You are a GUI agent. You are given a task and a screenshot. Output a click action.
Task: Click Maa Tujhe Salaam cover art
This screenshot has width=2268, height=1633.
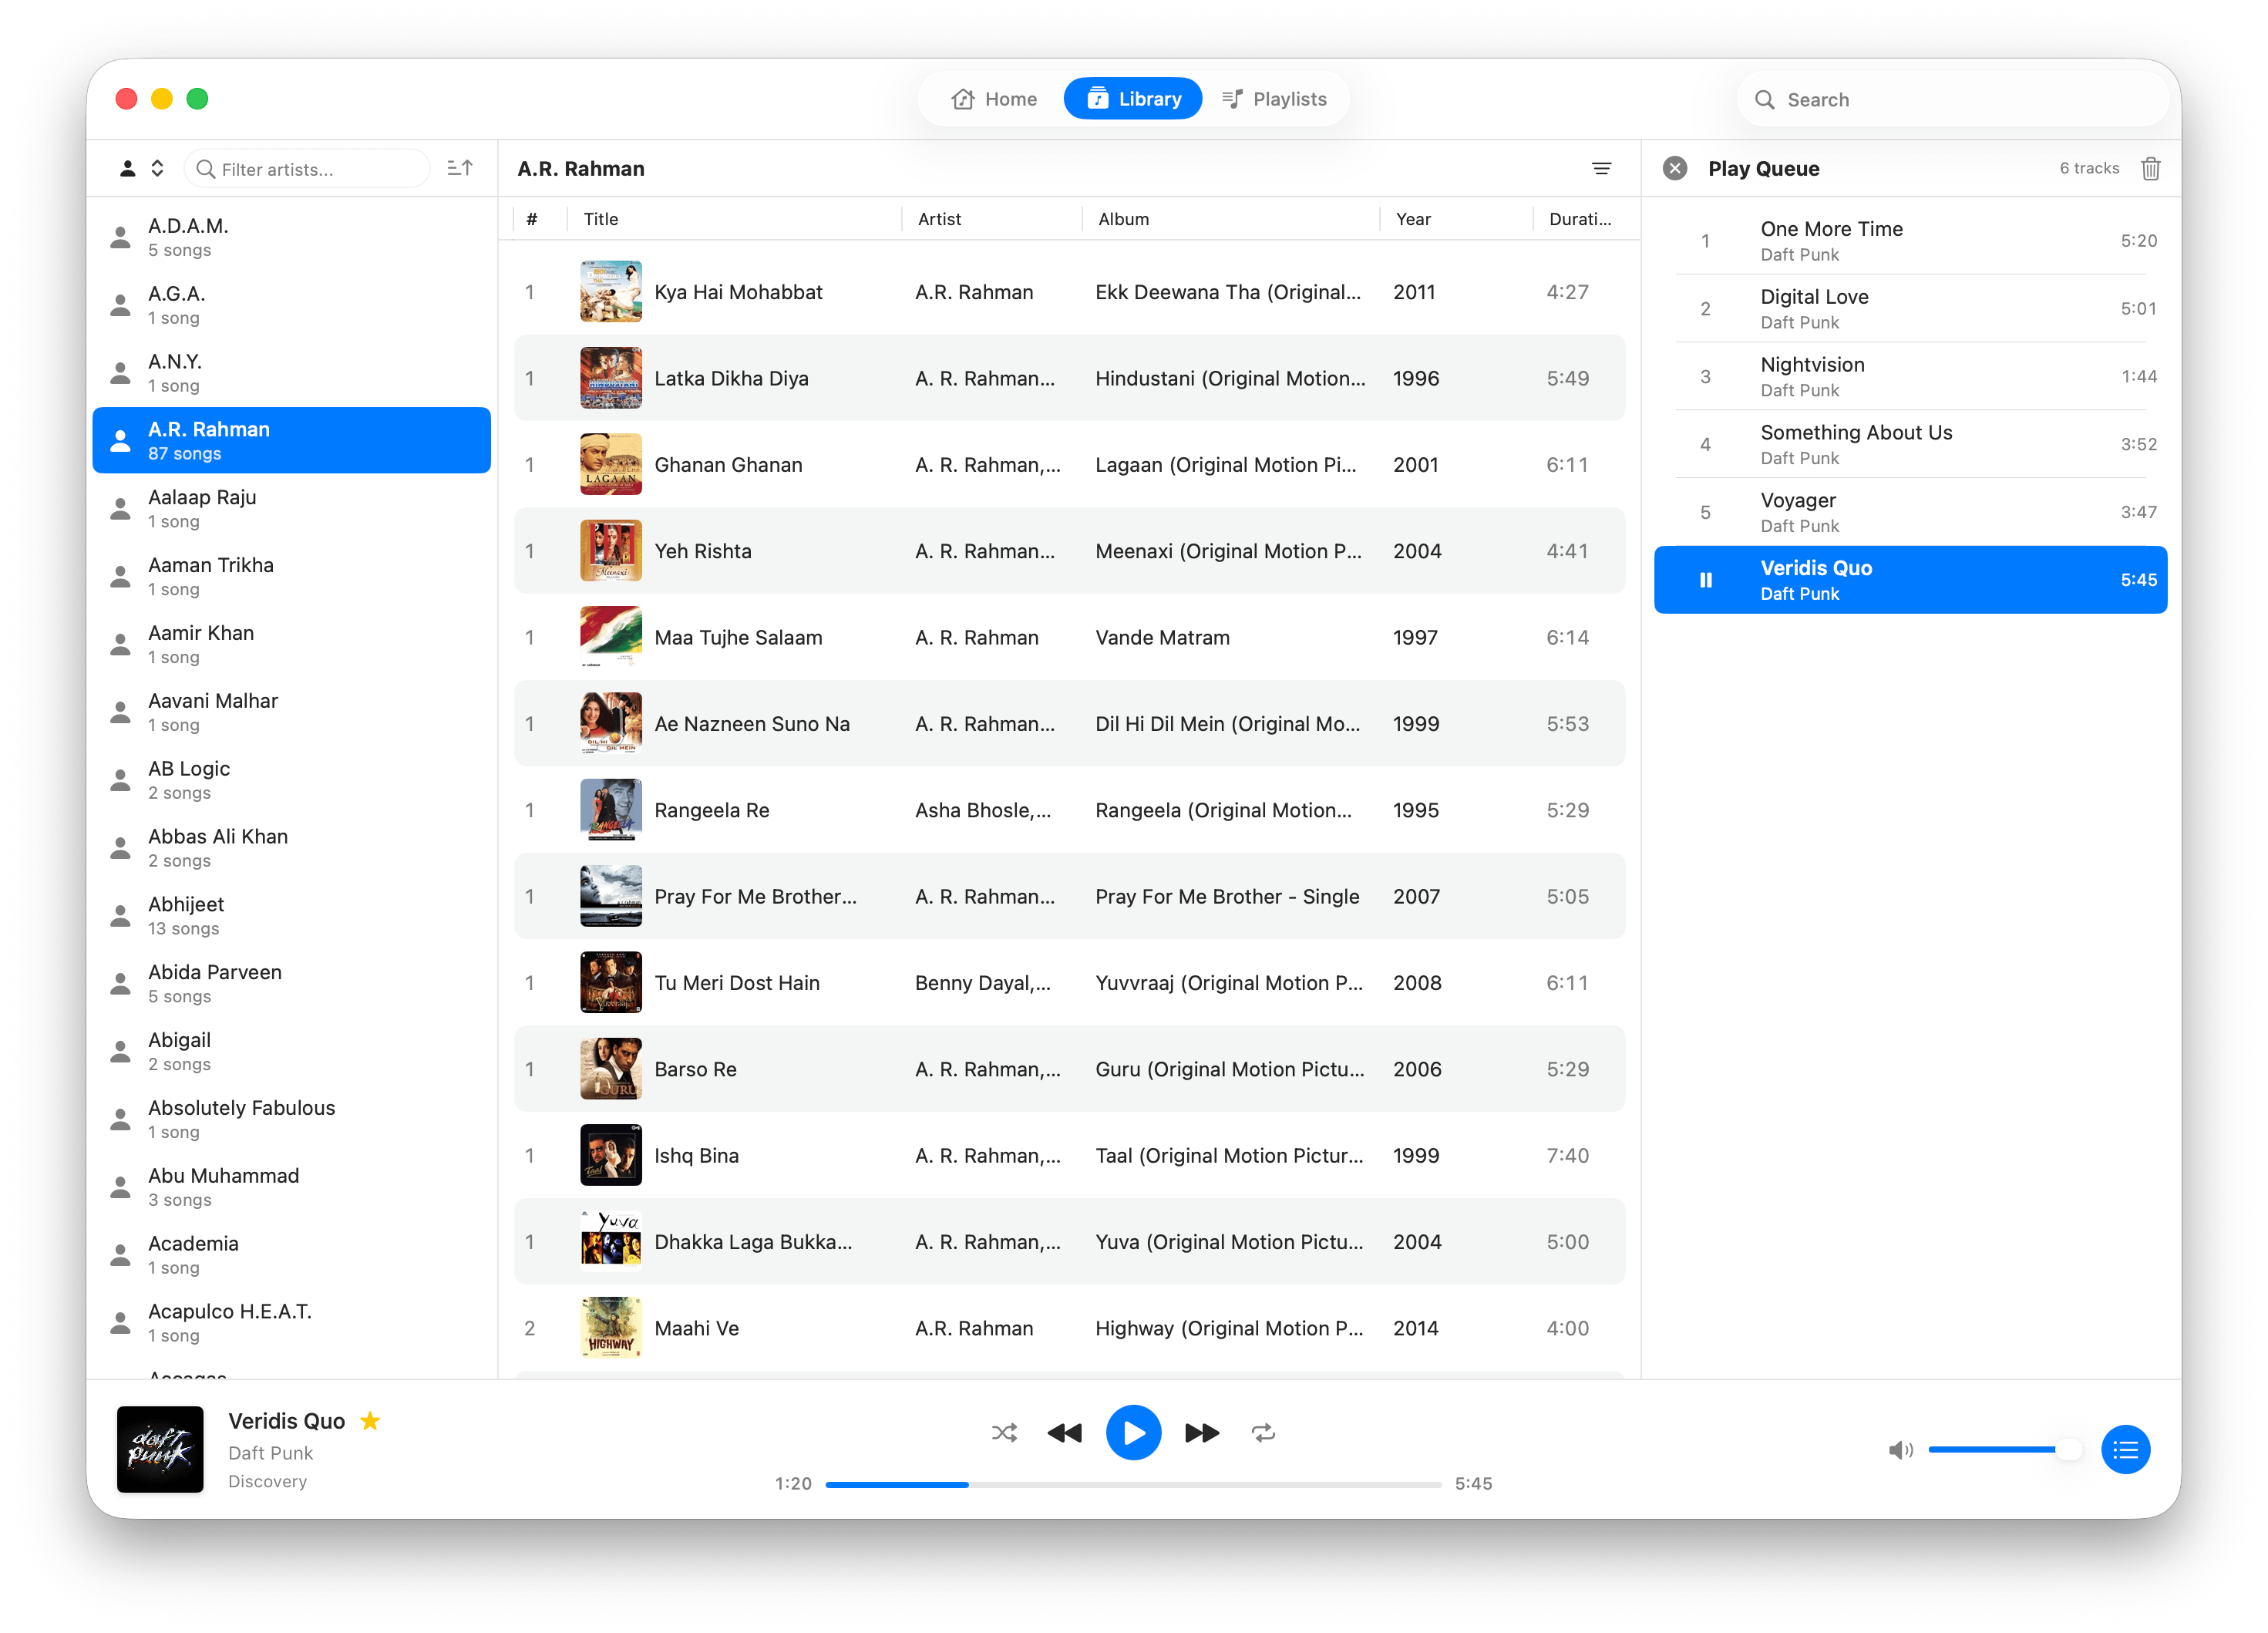click(611, 637)
